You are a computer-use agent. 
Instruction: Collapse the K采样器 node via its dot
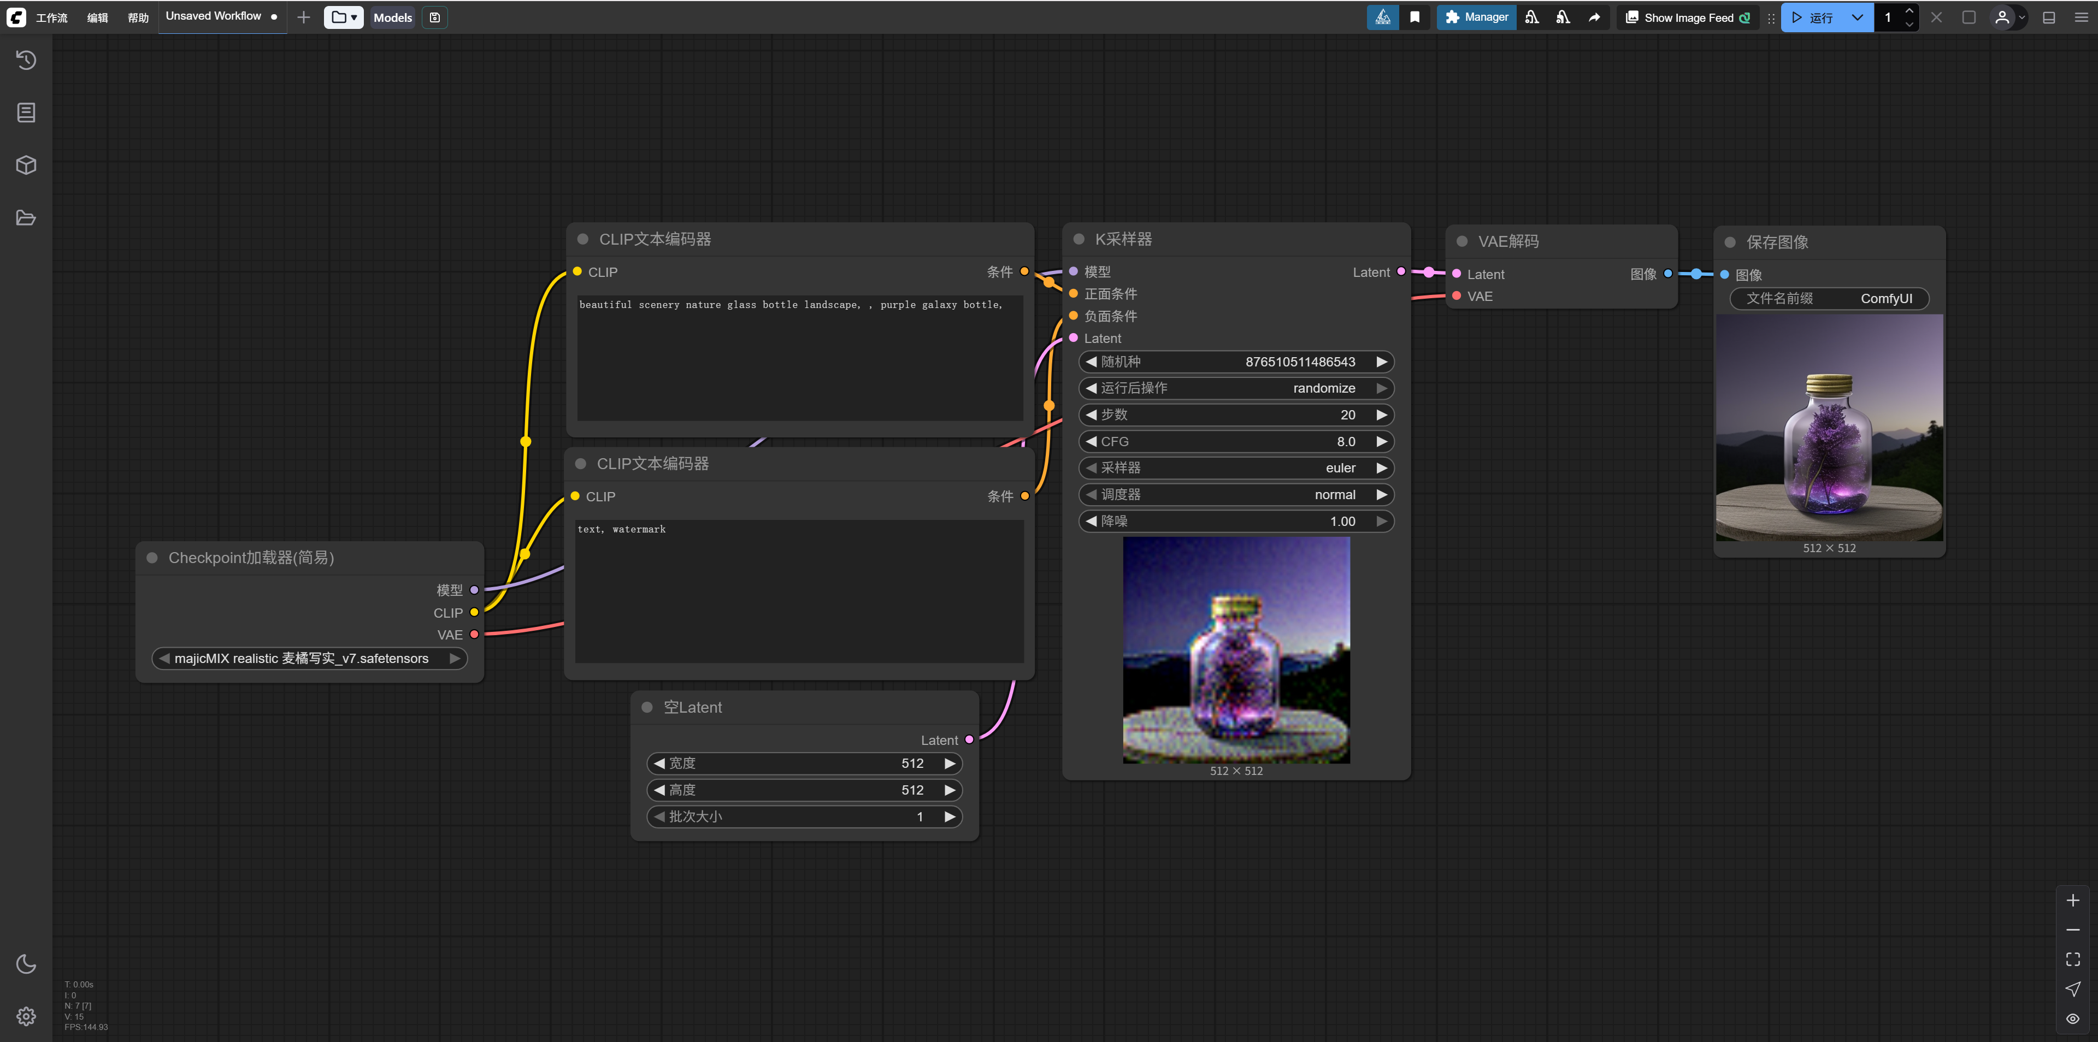[x=1079, y=239]
